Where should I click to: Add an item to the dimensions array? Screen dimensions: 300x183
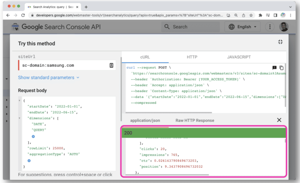pos(33,136)
